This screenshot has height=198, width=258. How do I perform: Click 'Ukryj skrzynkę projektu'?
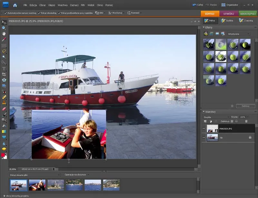point(16,196)
